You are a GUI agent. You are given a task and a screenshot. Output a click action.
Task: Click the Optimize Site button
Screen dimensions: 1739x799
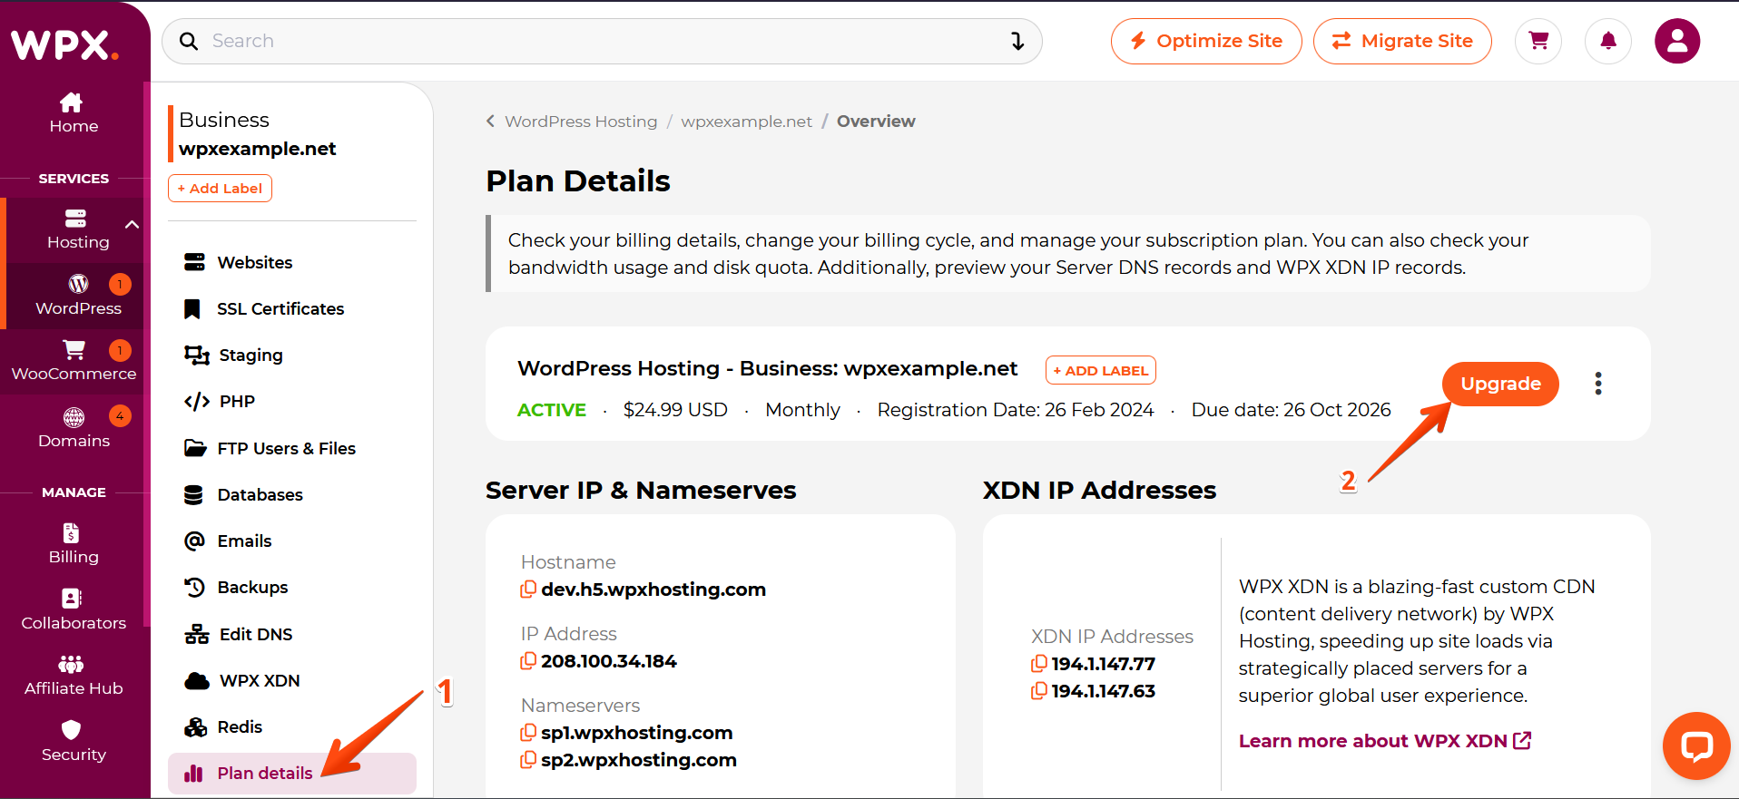1206,41
